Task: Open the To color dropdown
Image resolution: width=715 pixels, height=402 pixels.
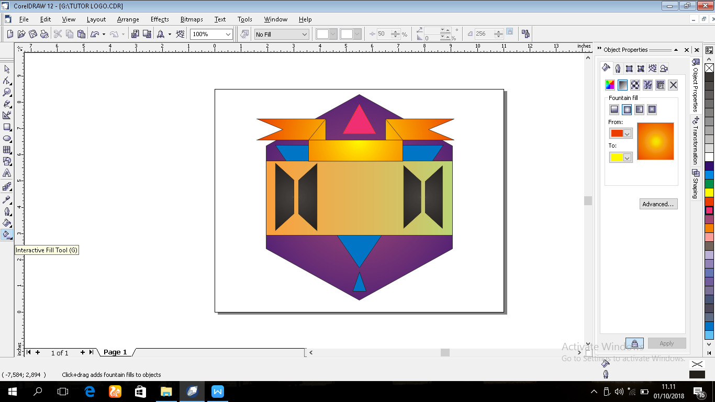Action: point(627,157)
